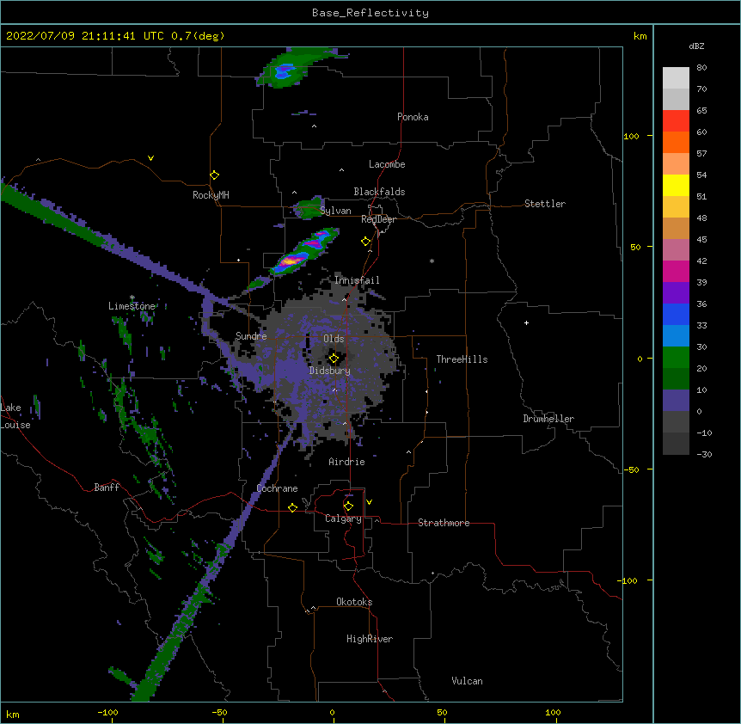
Task: Click the yellow diamond marker above Calgary label
Action: click(x=348, y=506)
